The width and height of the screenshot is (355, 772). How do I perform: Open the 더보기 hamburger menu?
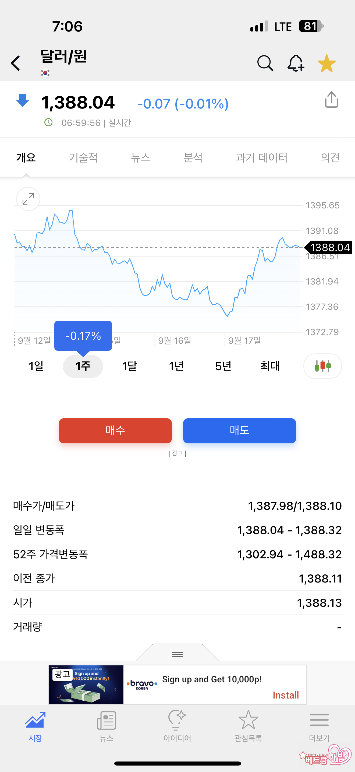[x=319, y=725]
